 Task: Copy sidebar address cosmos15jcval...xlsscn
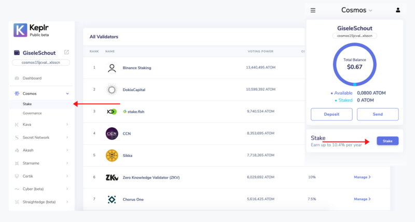[x=41, y=63]
